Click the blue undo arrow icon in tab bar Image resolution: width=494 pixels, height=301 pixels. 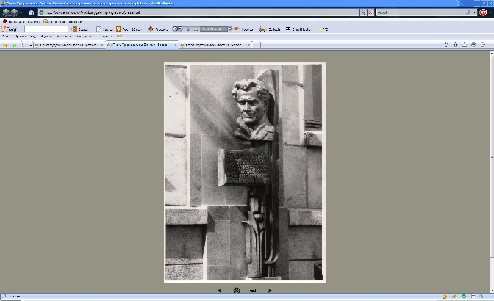tap(446, 45)
